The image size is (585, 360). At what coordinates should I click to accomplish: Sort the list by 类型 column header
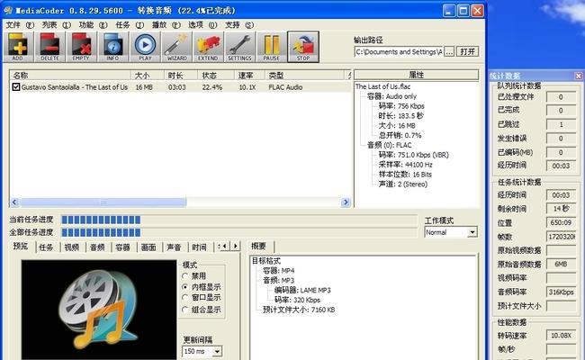coord(305,76)
